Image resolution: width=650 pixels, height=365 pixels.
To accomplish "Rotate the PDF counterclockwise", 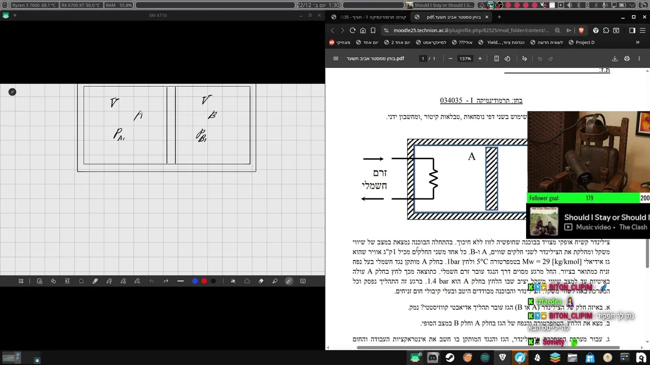I will 507,59.
